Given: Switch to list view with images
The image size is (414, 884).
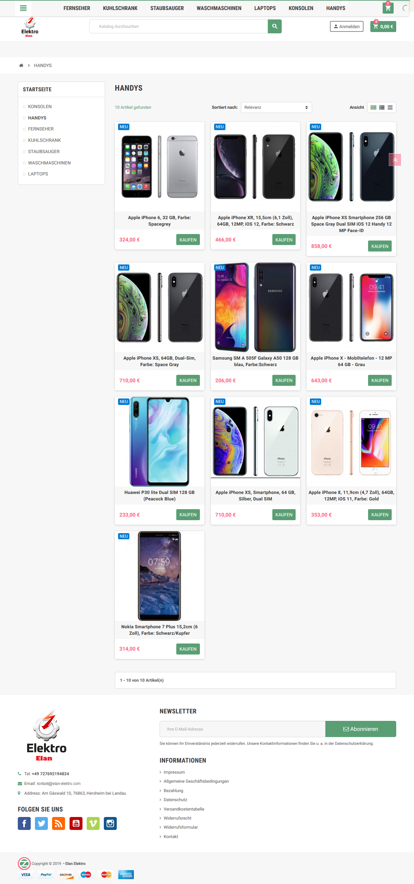Looking at the screenshot, I should pos(382,107).
